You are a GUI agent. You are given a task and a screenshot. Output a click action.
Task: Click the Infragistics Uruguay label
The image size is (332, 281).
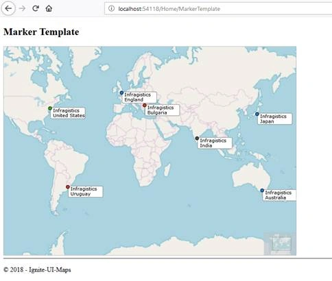click(86, 191)
